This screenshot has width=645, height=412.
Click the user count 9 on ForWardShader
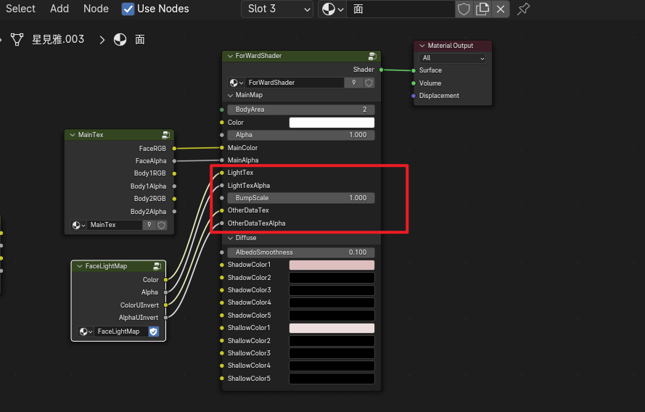pos(353,83)
